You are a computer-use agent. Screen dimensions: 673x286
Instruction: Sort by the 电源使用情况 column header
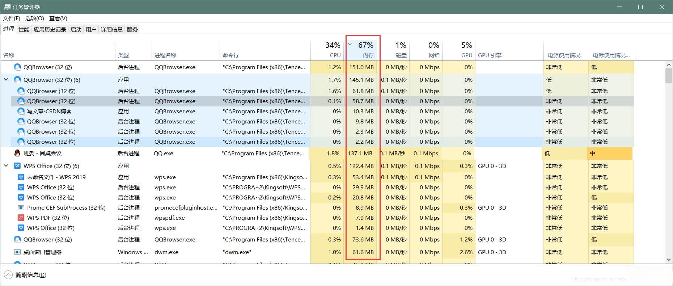point(566,50)
